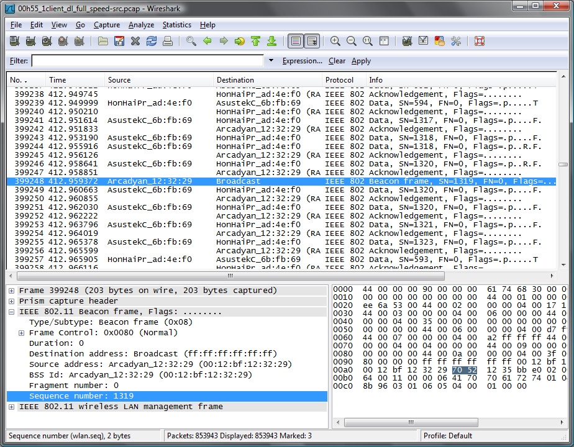Toggle auto scroll in live capture button
The image size is (574, 447).
click(312, 42)
